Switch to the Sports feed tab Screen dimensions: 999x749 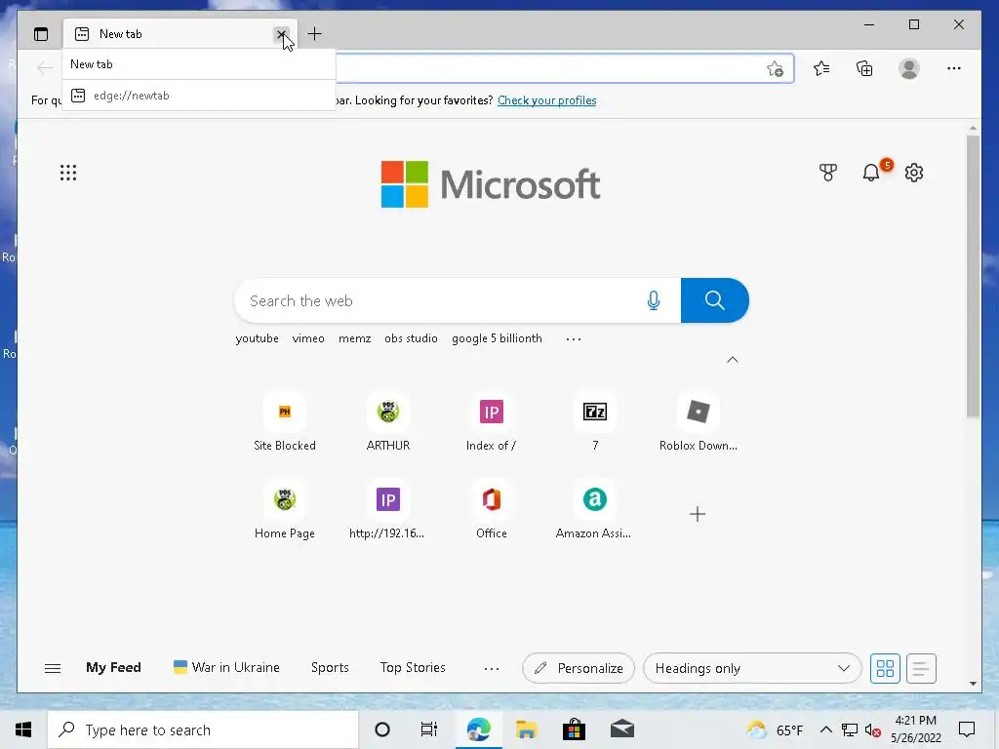330,667
